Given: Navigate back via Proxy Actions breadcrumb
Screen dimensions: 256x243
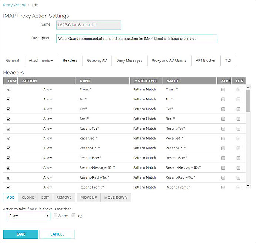Looking at the screenshot, I should [14, 5].
